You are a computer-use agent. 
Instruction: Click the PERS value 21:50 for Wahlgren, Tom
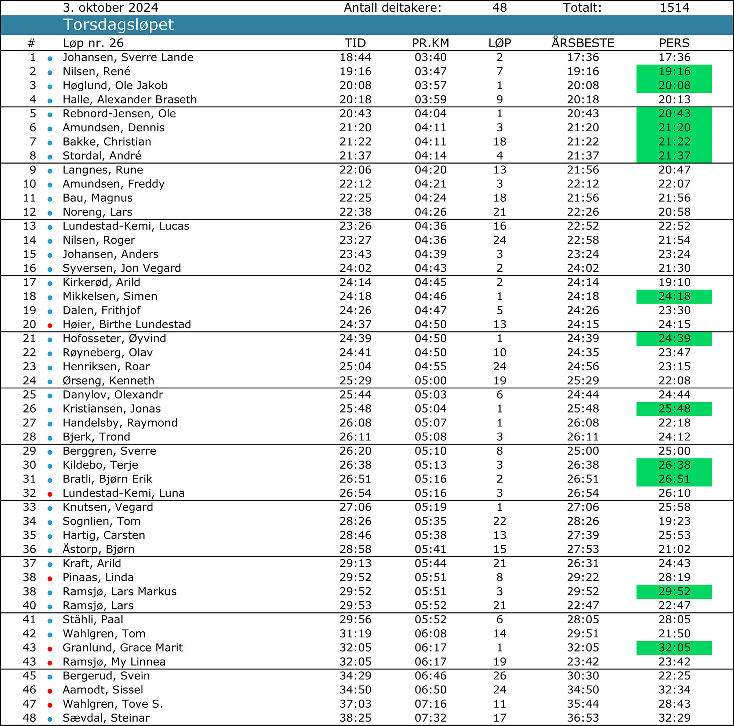674,633
